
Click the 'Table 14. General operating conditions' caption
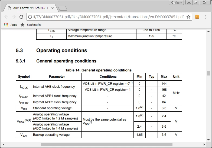[99, 70]
